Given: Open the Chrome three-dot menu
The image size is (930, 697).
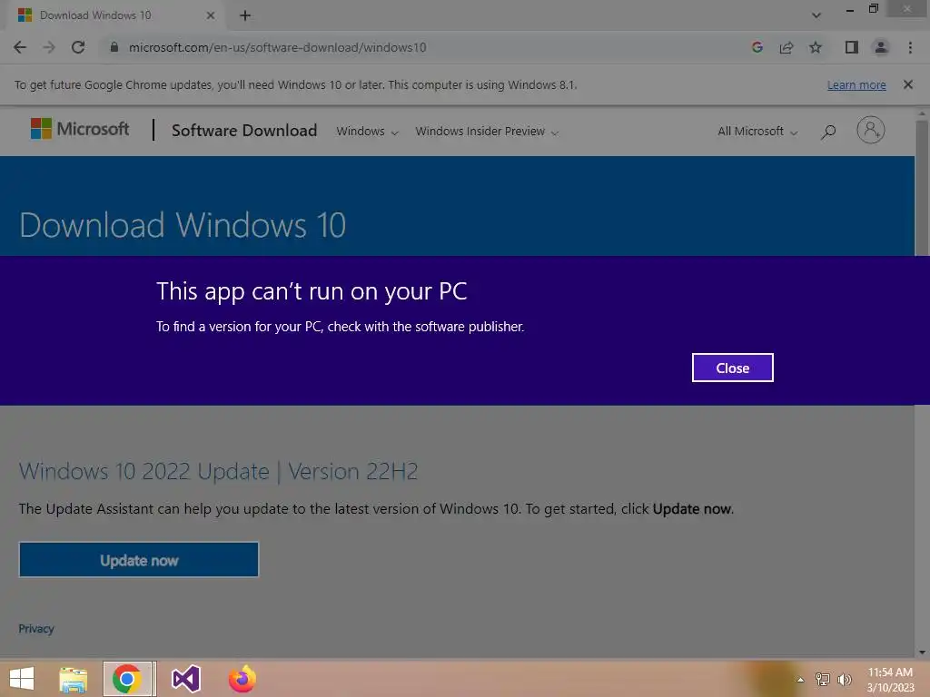Looking at the screenshot, I should tap(910, 47).
